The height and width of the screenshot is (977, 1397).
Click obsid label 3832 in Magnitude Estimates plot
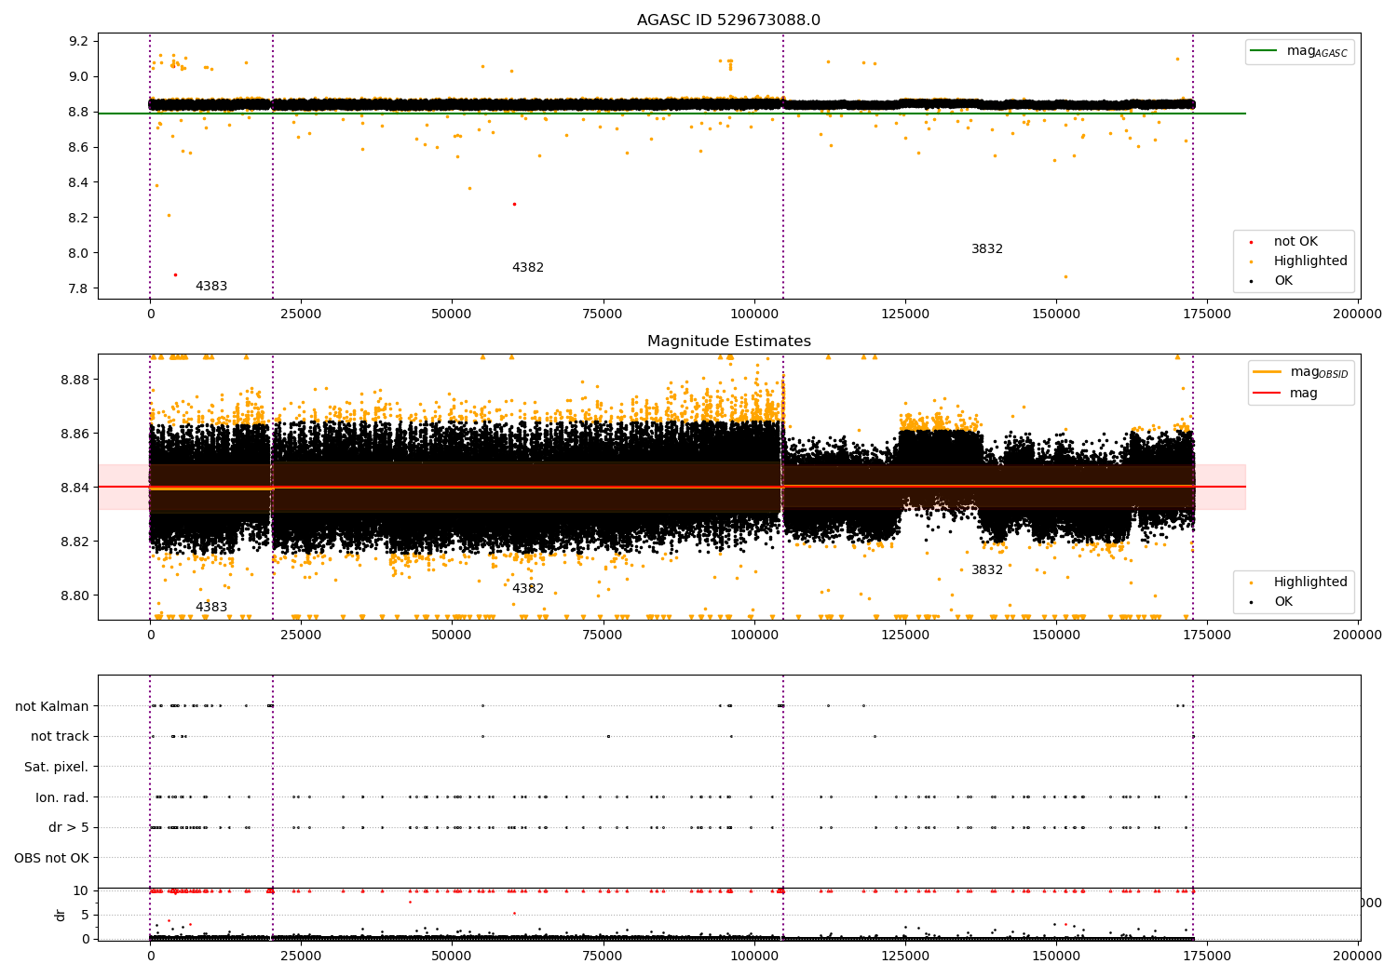[x=987, y=570]
